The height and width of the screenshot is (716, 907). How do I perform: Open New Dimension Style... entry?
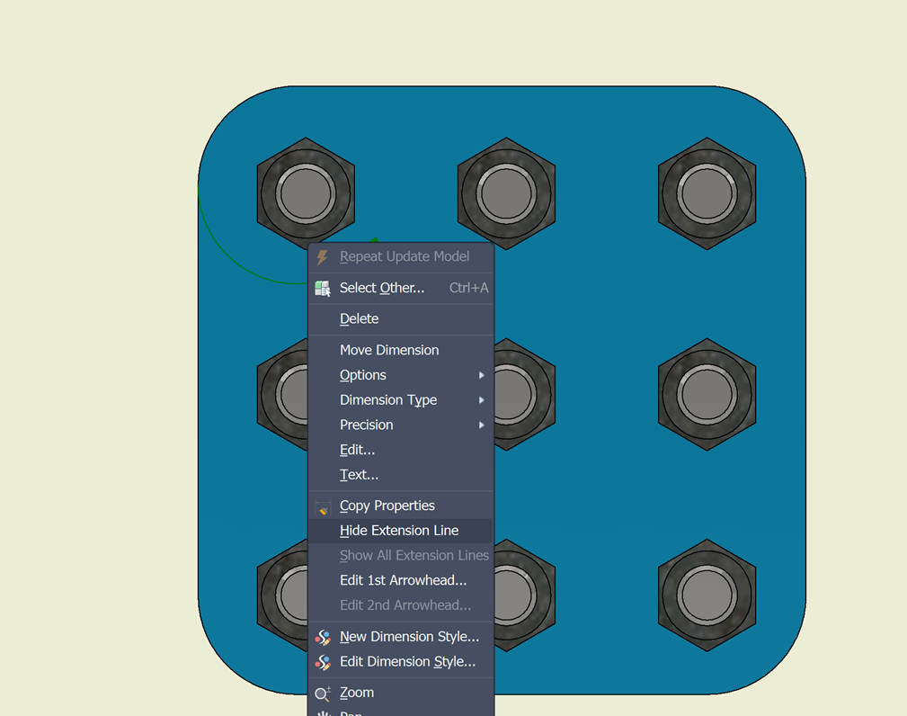(402, 637)
